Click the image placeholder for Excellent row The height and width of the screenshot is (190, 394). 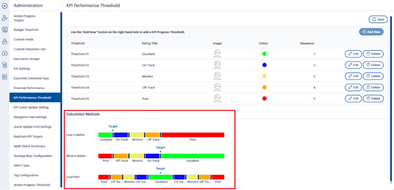click(217, 54)
